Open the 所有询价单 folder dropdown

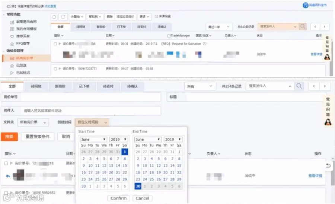pos(33,122)
